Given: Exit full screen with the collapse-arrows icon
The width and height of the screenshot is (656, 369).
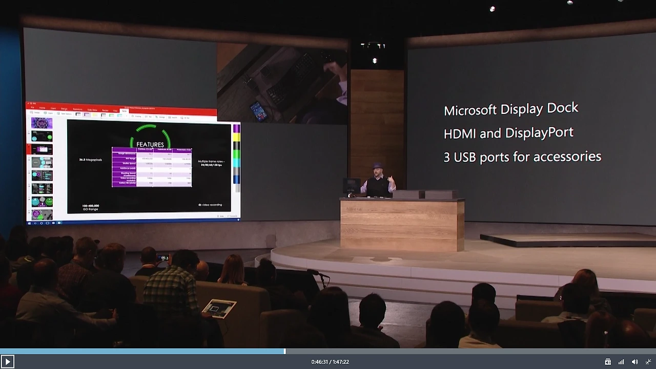Looking at the screenshot, I should (x=648, y=362).
